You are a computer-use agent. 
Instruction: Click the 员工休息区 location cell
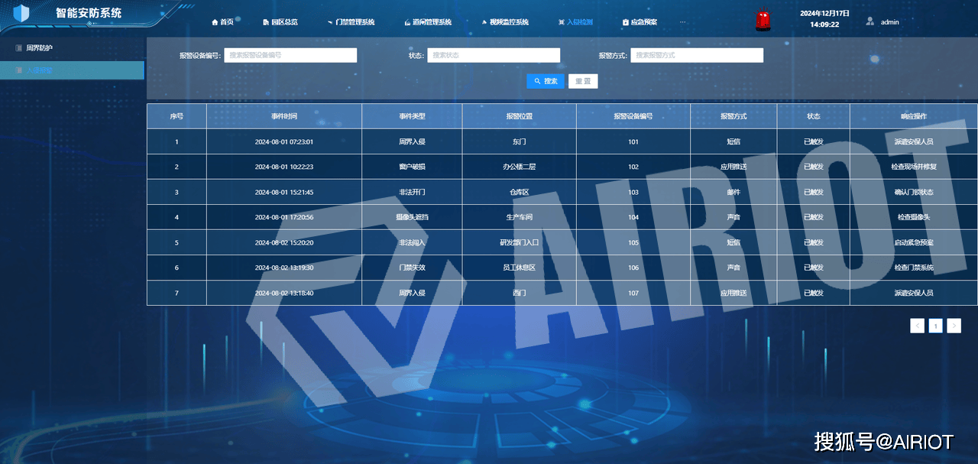pyautogui.click(x=520, y=268)
